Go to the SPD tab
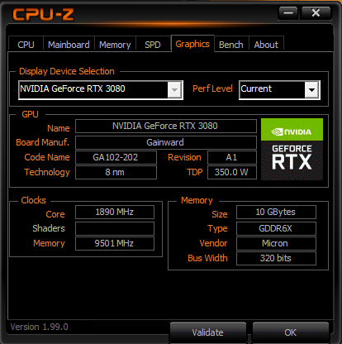The height and width of the screenshot is (344, 342). coord(153,44)
